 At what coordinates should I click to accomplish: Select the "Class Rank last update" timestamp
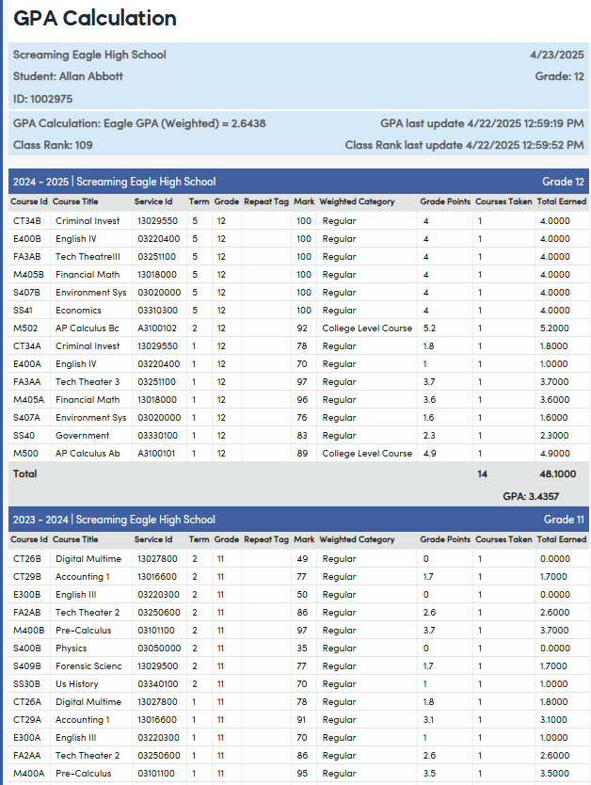[464, 145]
